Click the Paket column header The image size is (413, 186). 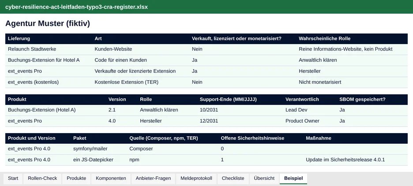click(x=79, y=138)
